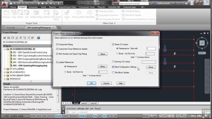Switch to the Layout1 tab
This screenshot has height=119, width=212.
coord(84,103)
